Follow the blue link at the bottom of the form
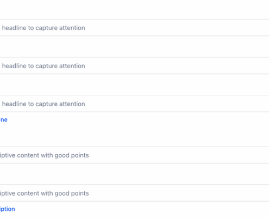Viewport: 269px width, 218px height. click(x=7, y=209)
